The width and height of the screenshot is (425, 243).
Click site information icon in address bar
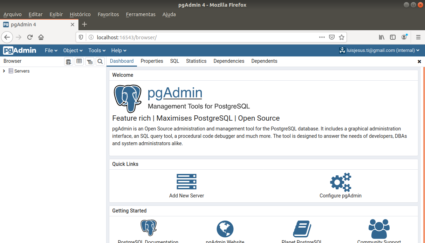(91, 37)
